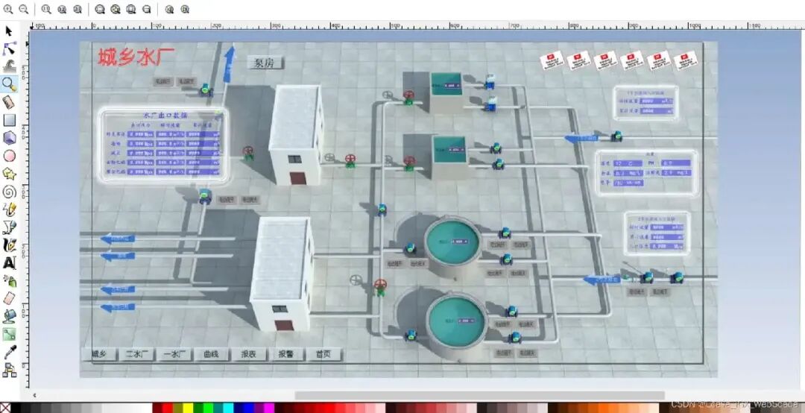The width and height of the screenshot is (805, 413).
Task: Select the Text tool
Action: [x=9, y=262]
